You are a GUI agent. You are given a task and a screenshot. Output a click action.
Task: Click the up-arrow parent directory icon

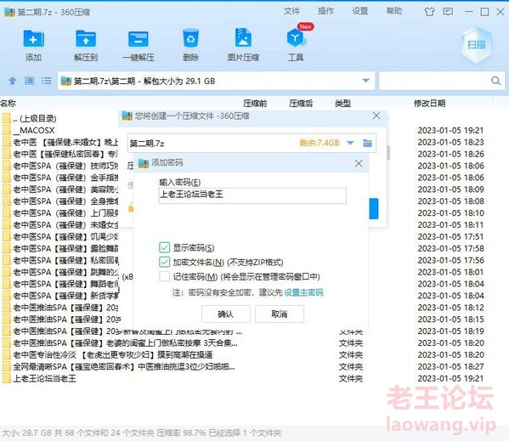tap(13, 81)
